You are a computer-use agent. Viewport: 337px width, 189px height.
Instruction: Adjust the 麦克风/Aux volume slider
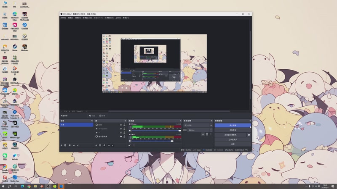(156, 131)
